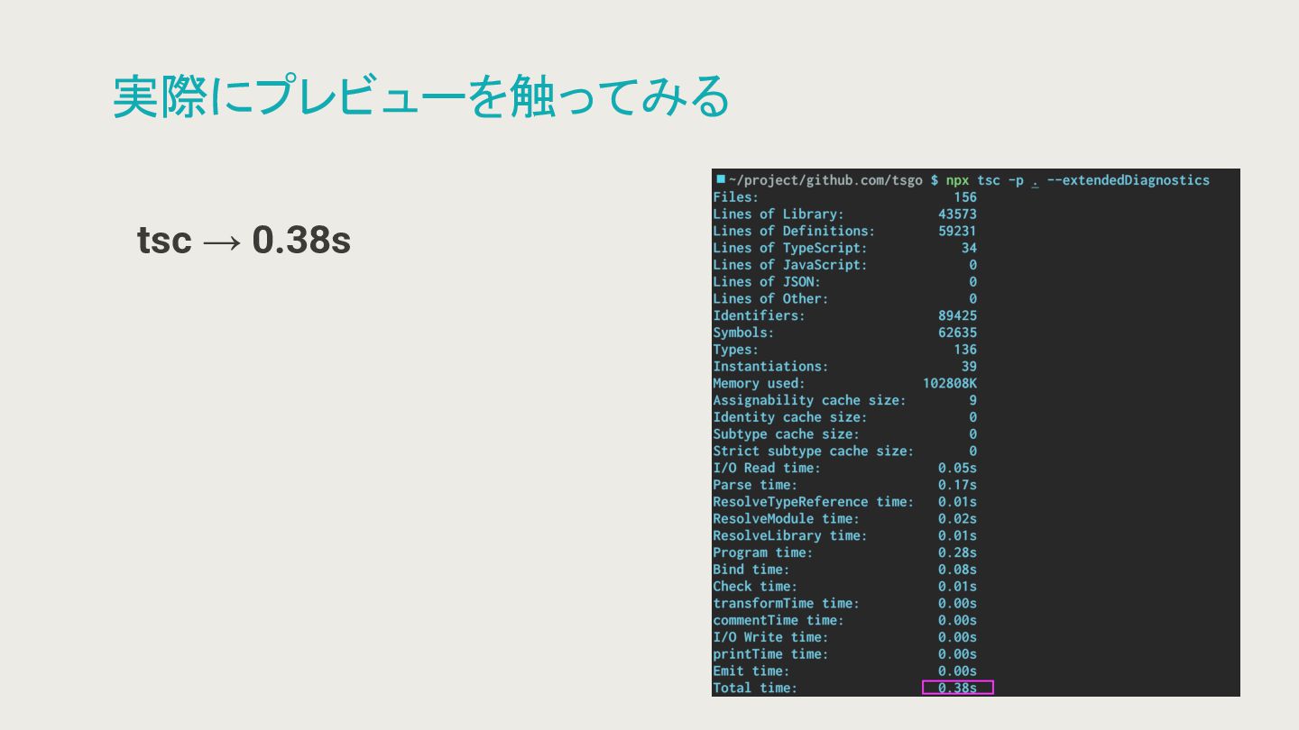Click 'Instantiations:' label

[x=770, y=366]
